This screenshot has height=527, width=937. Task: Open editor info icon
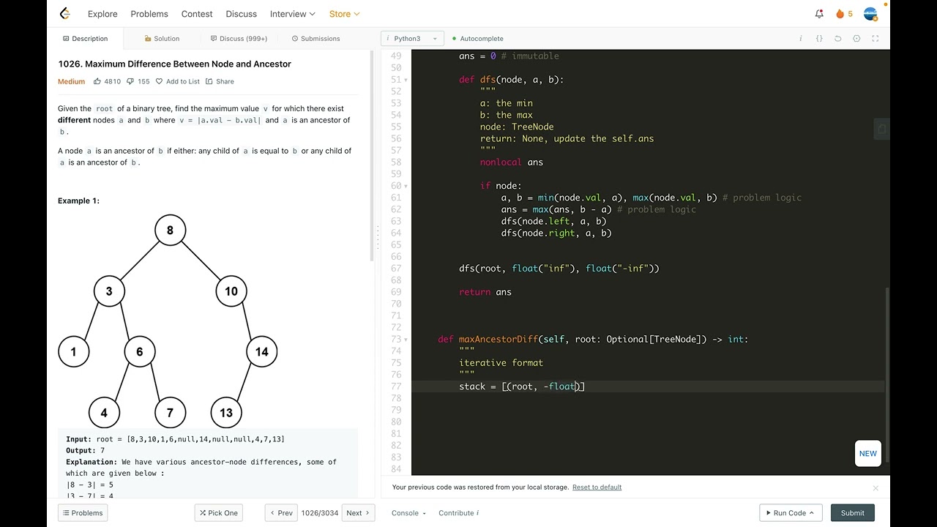coord(800,39)
